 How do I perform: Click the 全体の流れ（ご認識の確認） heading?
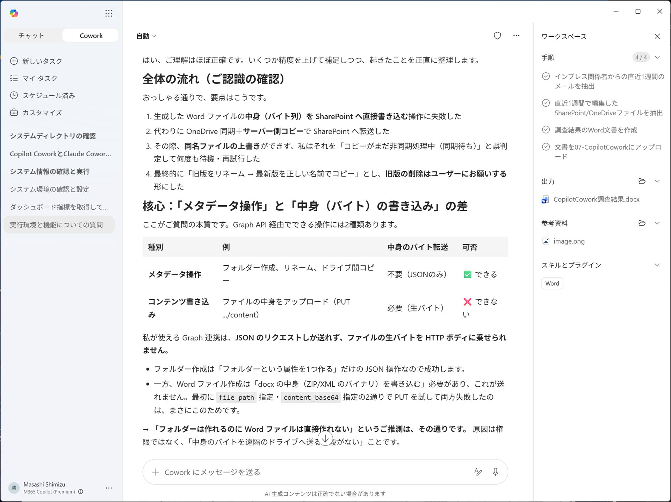pos(214,79)
